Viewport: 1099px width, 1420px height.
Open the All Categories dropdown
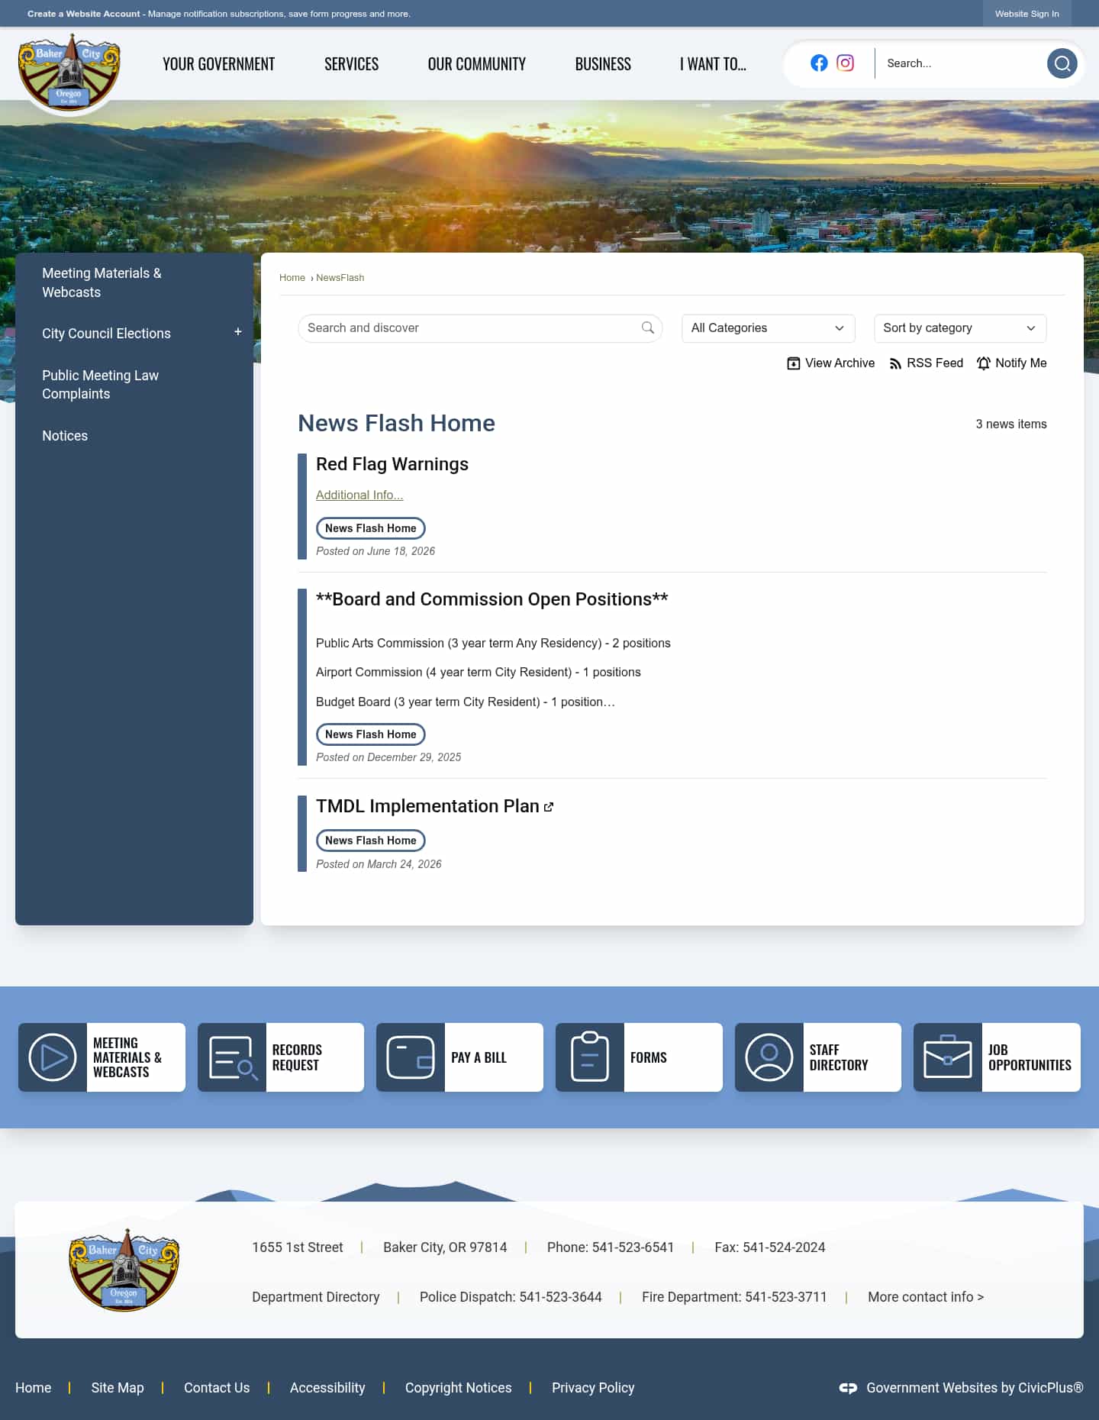click(768, 328)
